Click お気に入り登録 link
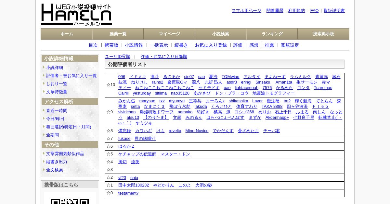 pyautogui.click(x=211, y=45)
